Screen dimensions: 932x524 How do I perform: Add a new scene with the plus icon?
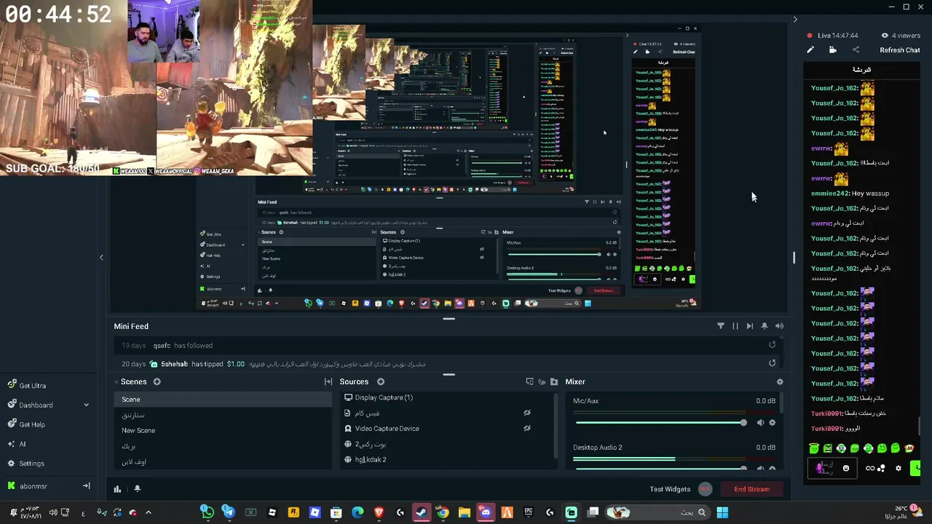point(157,381)
